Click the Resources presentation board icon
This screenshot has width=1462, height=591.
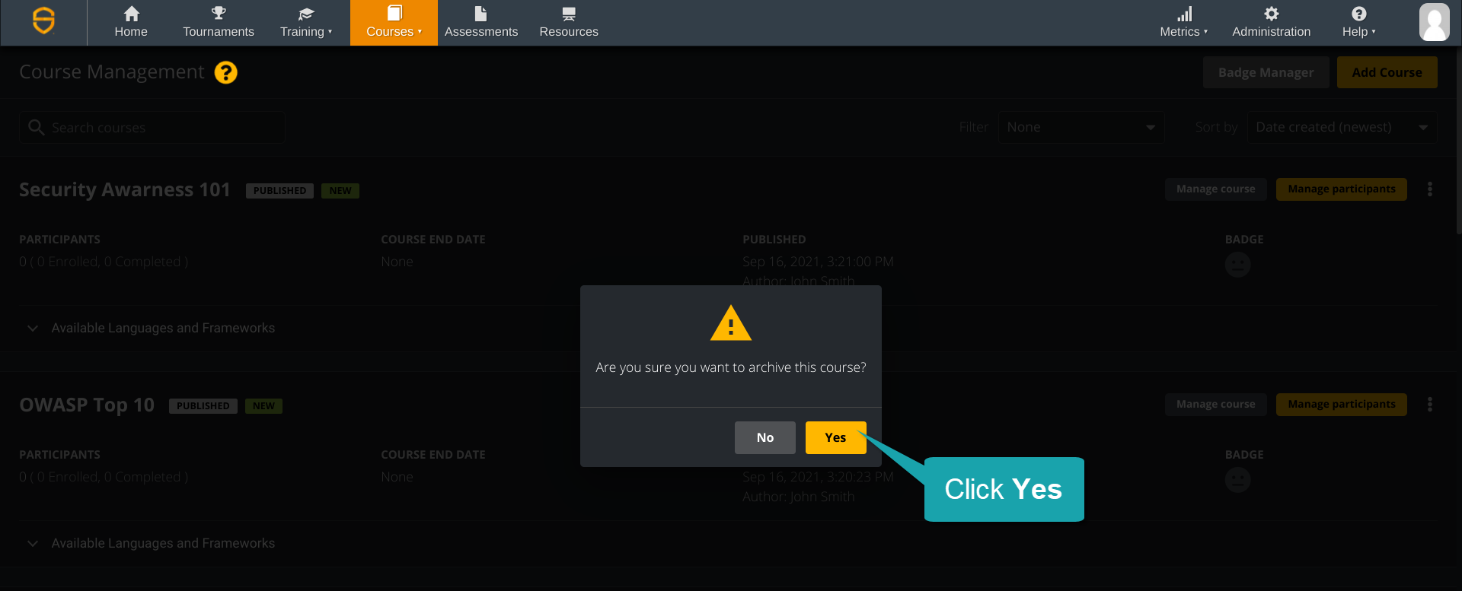point(569,14)
